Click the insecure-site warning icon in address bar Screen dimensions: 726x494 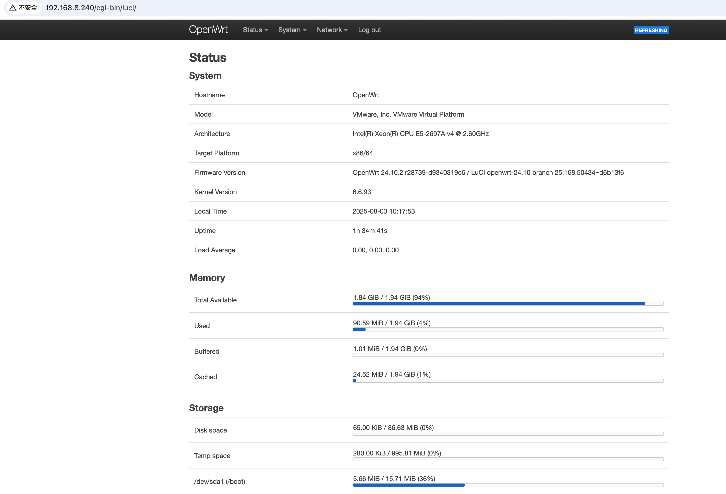click(x=13, y=7)
